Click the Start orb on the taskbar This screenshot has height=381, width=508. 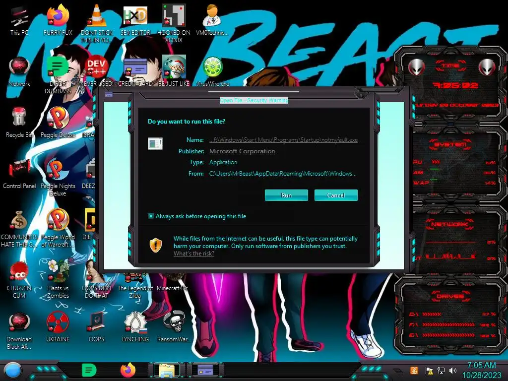coord(13,370)
